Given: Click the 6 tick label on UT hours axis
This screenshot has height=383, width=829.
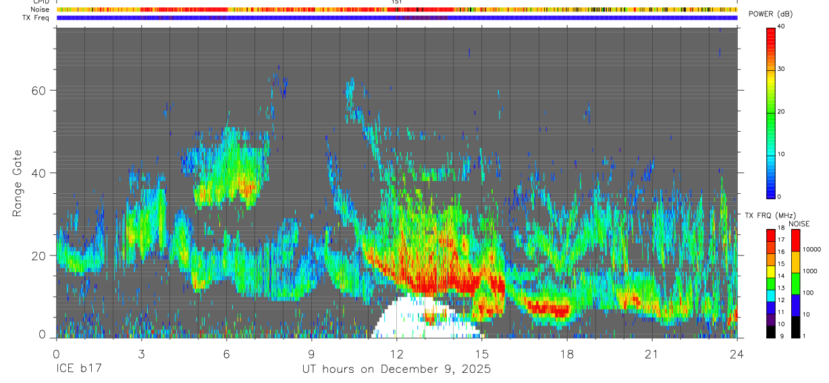Looking at the screenshot, I should point(226,353).
